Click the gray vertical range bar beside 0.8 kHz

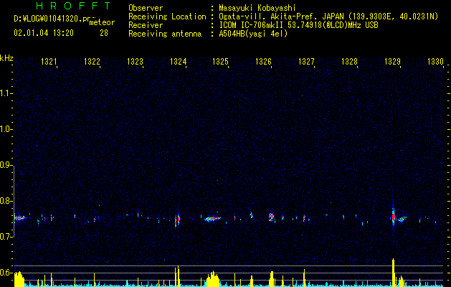pos(14,201)
